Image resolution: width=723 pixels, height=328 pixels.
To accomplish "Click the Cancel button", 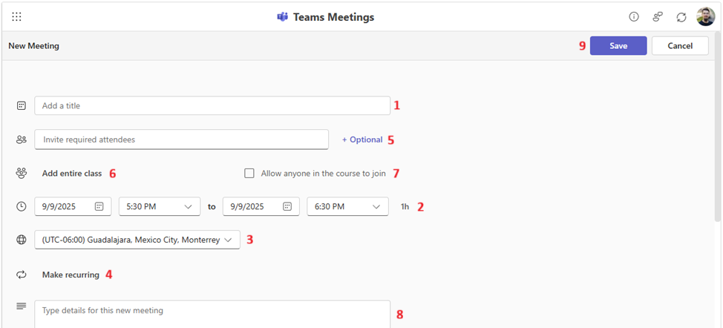I will point(680,46).
